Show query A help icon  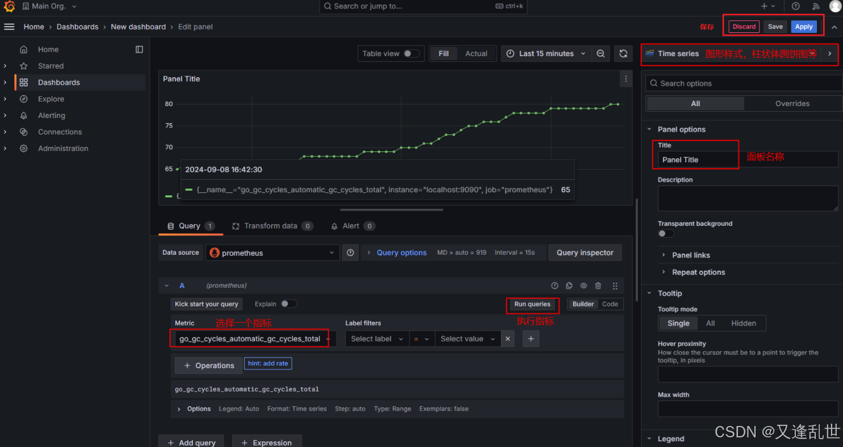pyautogui.click(x=555, y=286)
